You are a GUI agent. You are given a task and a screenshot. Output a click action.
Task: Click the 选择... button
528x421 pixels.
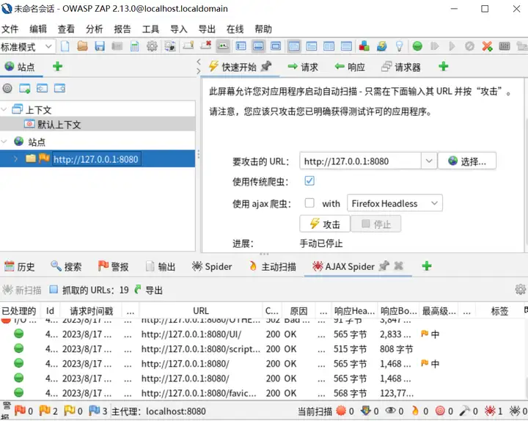[x=467, y=161]
